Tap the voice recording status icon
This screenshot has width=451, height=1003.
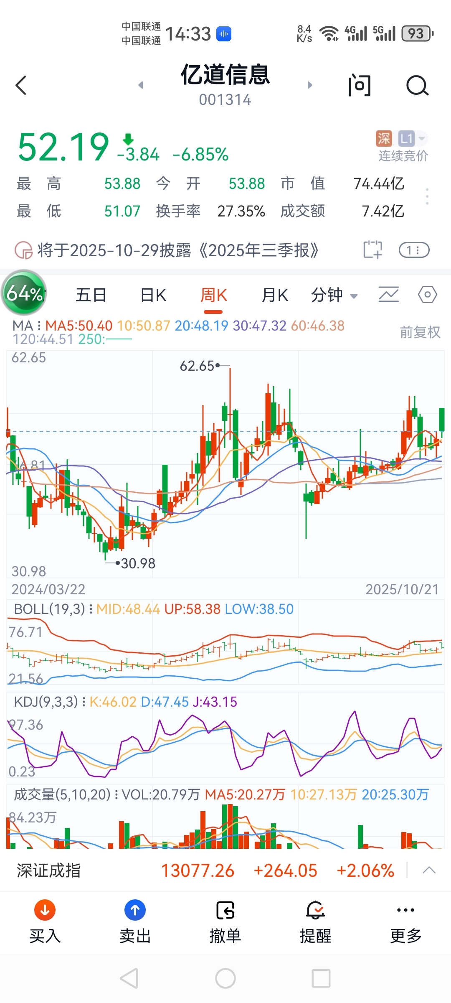(224, 34)
